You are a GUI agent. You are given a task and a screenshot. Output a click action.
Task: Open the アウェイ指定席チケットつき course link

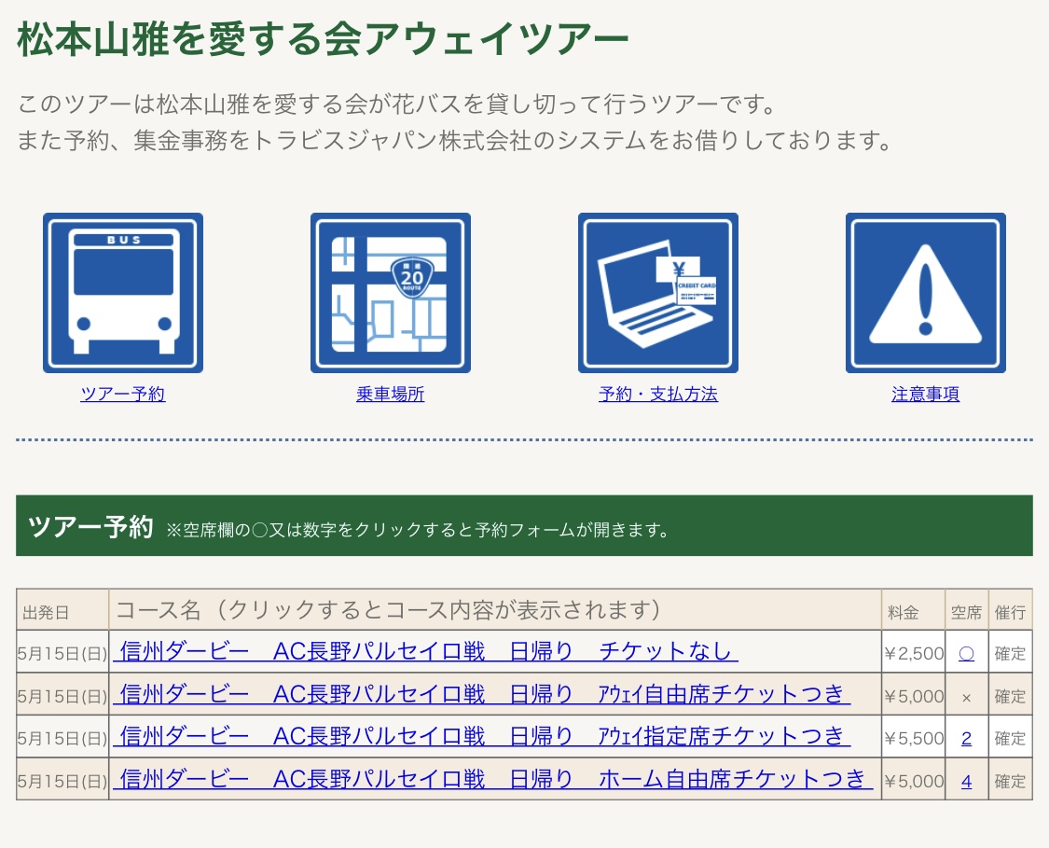click(x=482, y=736)
